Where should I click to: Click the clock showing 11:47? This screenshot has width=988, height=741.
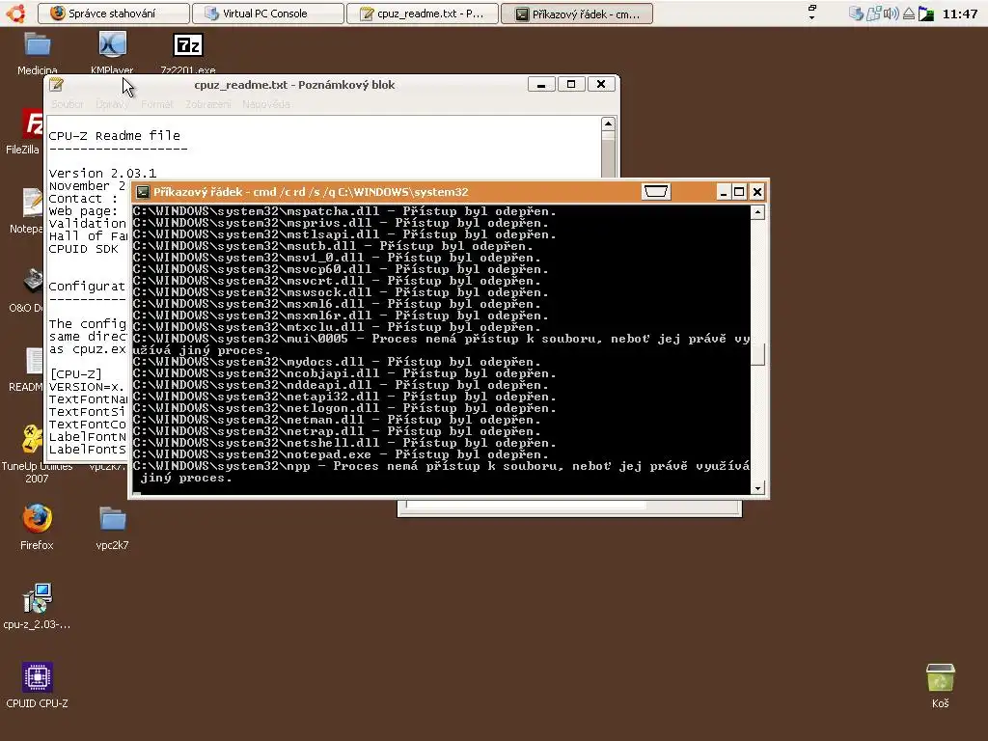(960, 14)
